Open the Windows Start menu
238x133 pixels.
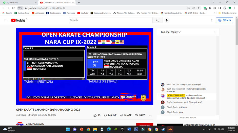[68, 129]
